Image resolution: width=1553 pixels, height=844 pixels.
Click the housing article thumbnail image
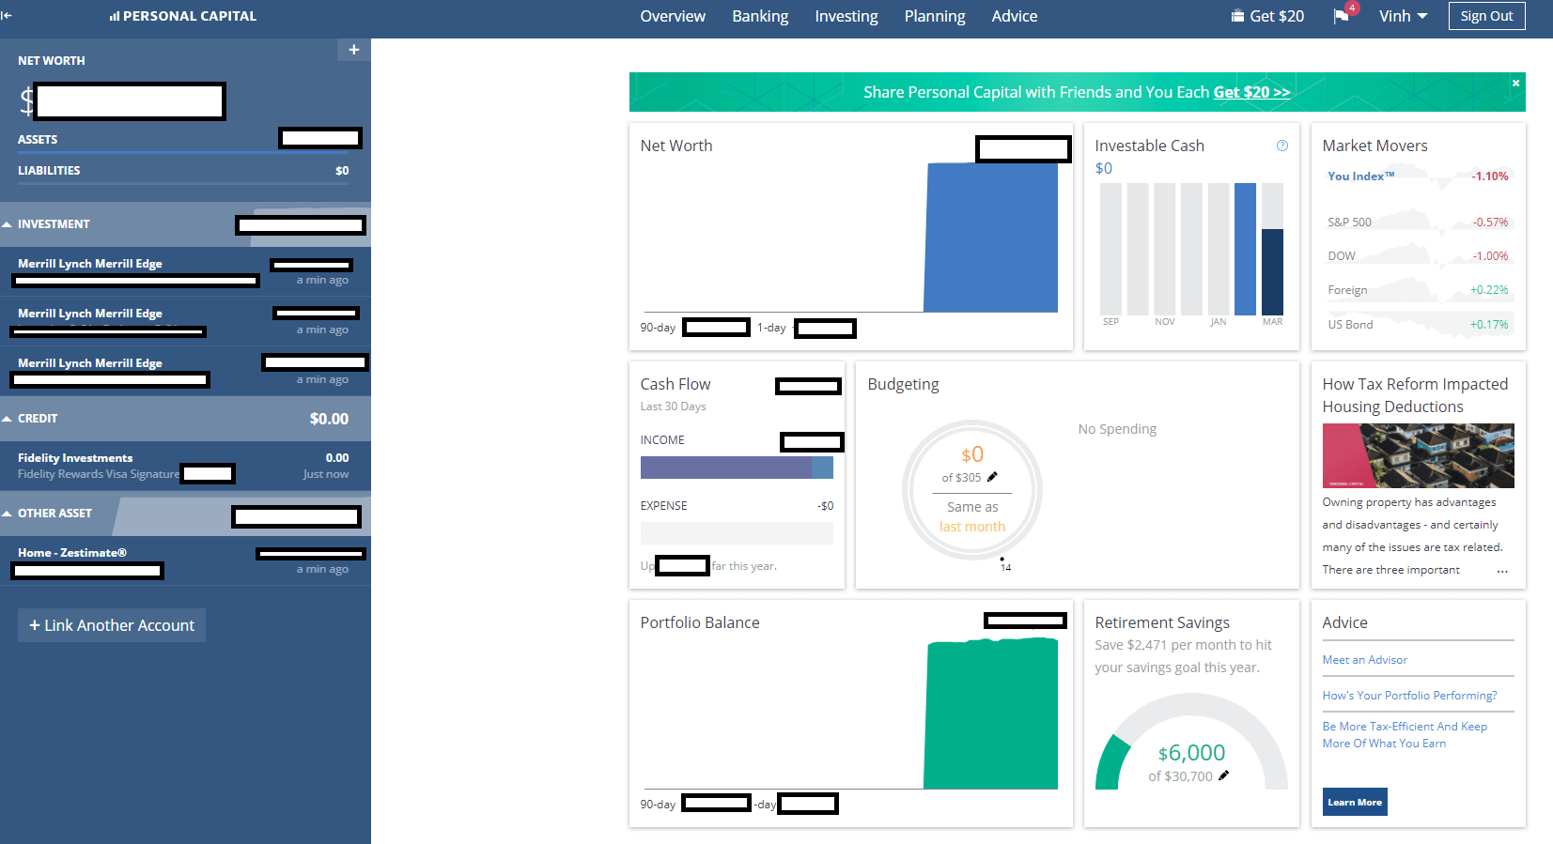[x=1418, y=455]
